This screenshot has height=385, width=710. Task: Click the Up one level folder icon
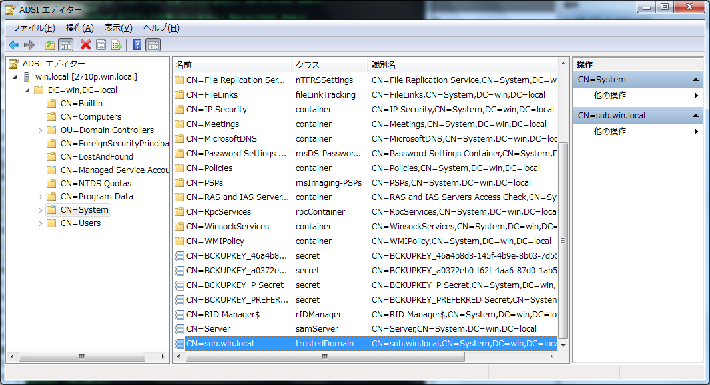[49, 45]
